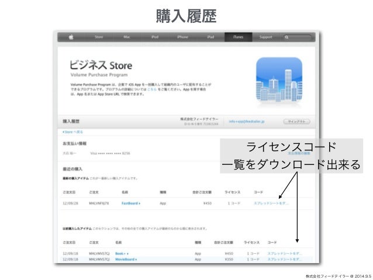Select the iTunes tab
373x280 pixels.
(238, 37)
